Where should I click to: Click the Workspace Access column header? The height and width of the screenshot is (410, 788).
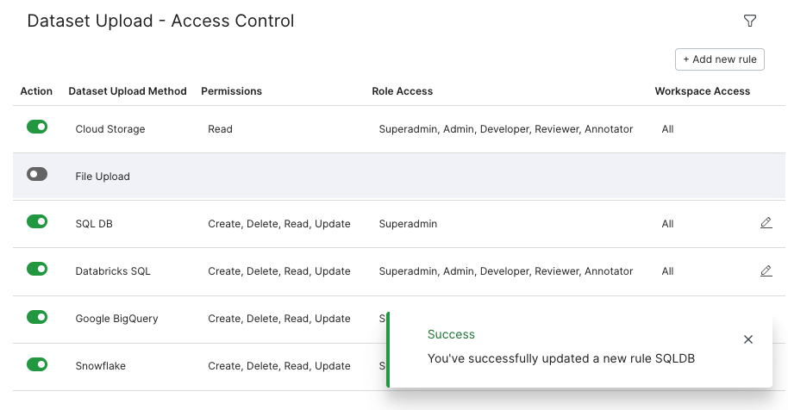pyautogui.click(x=702, y=91)
